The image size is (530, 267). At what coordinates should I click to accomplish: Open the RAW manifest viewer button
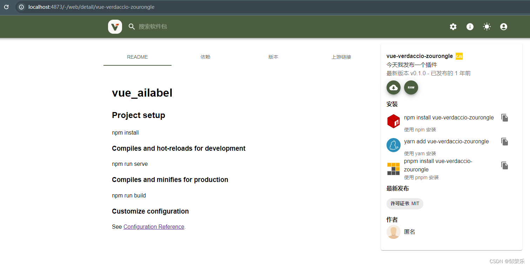tap(411, 87)
